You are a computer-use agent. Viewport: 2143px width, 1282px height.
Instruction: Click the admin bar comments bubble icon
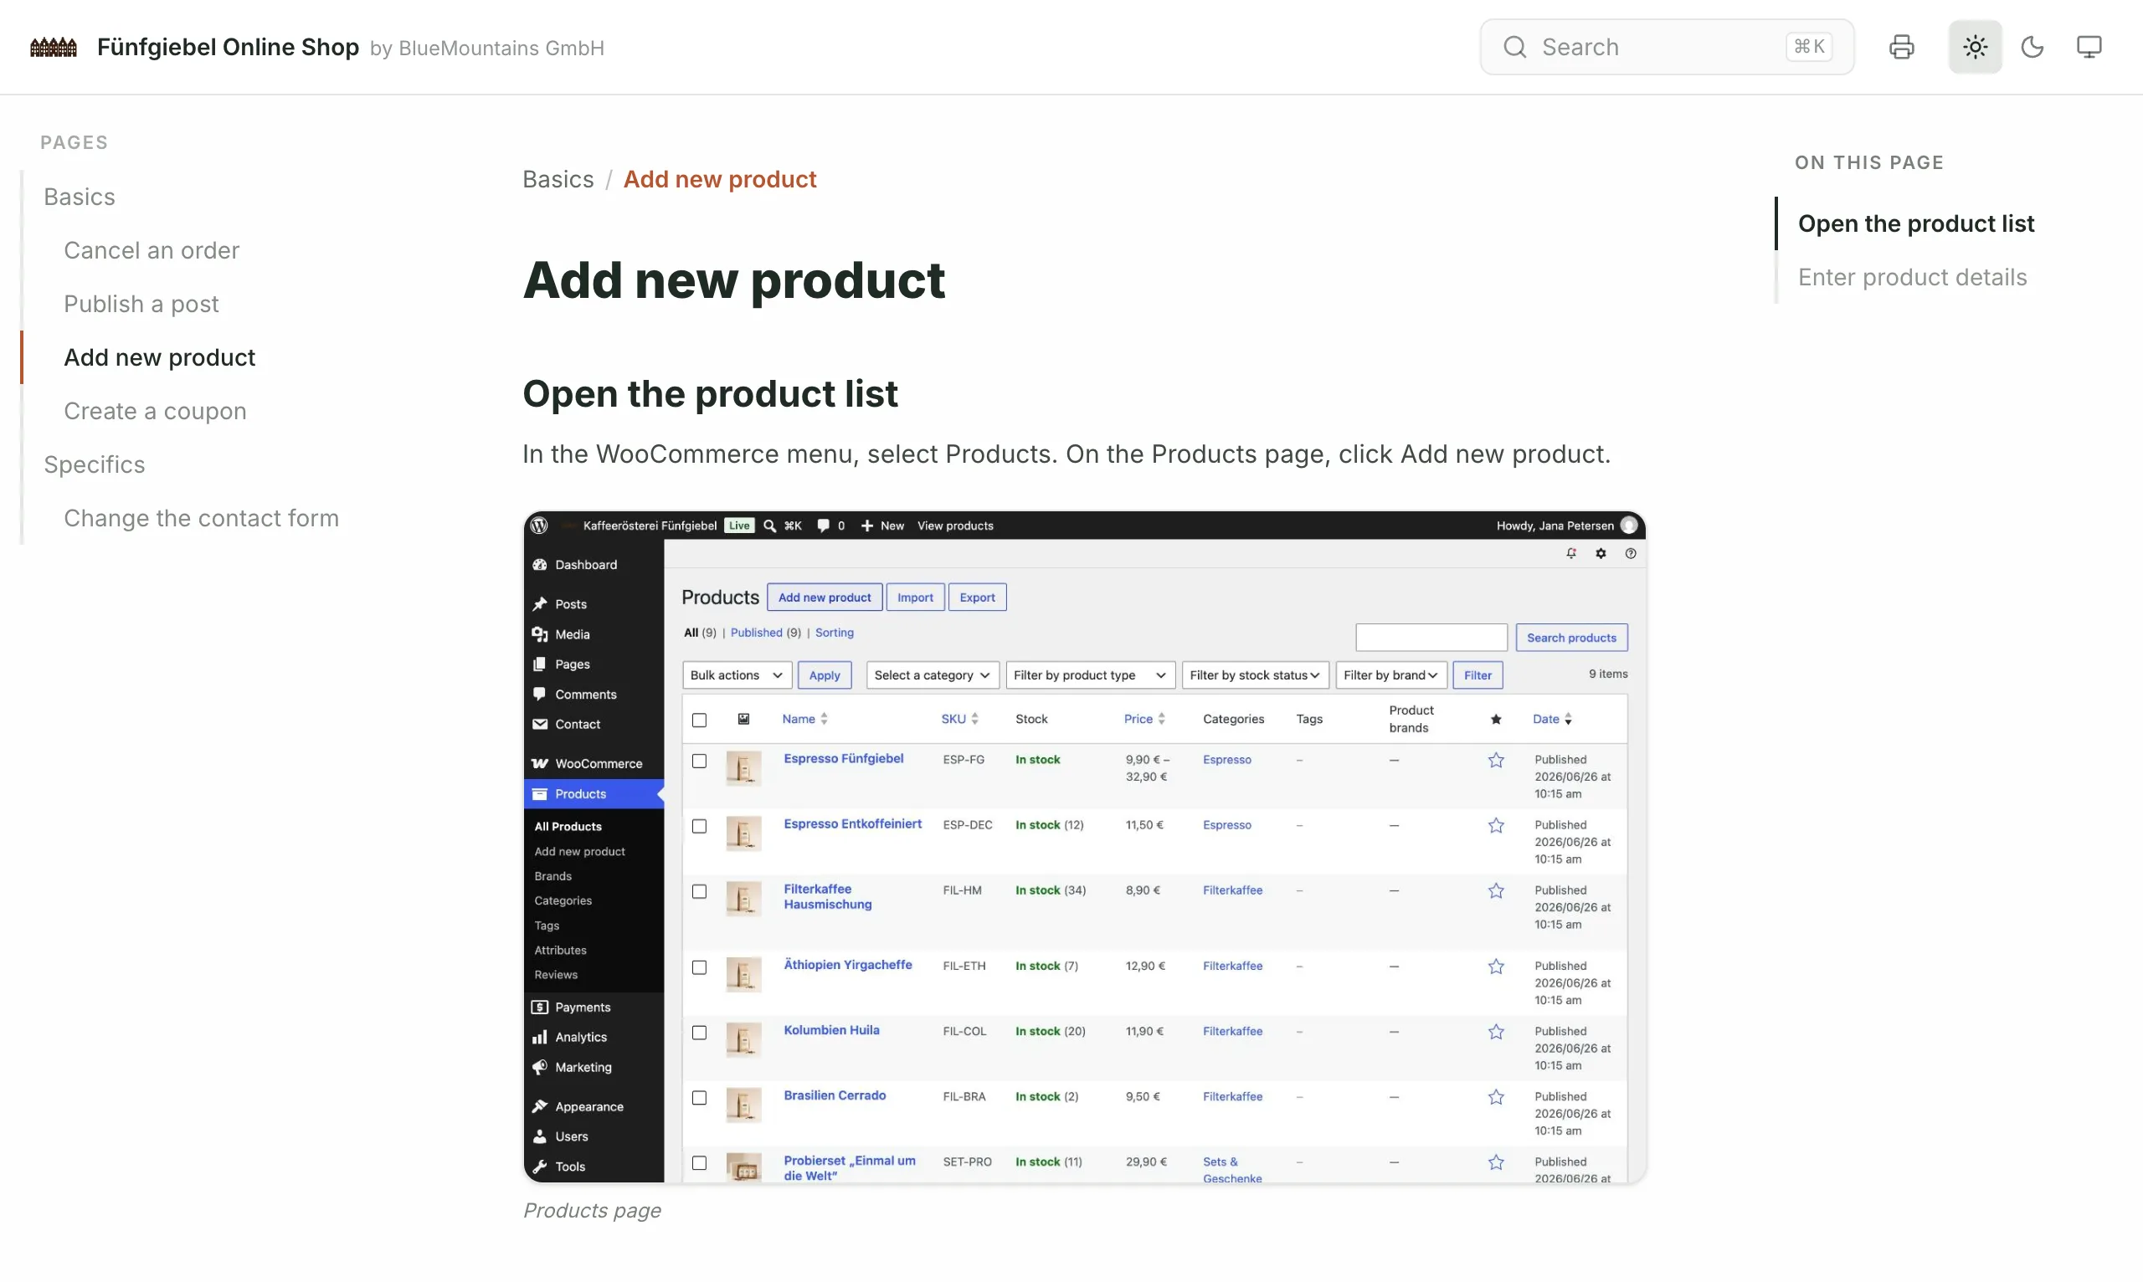coord(823,526)
